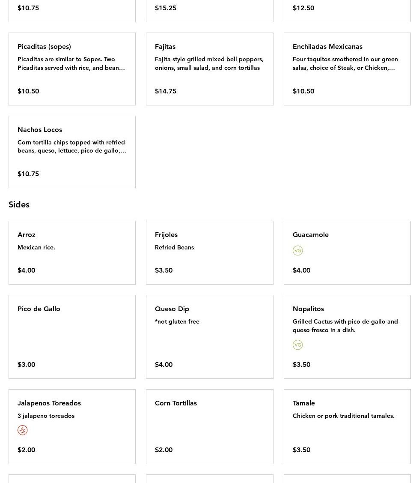Screen dimensions: 413x483
Task: Open the Queso Dip item
Action: (x=209, y=336)
